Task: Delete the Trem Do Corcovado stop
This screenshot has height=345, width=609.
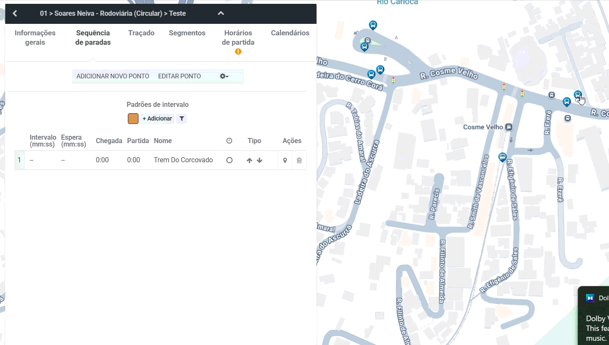Action: 299,161
